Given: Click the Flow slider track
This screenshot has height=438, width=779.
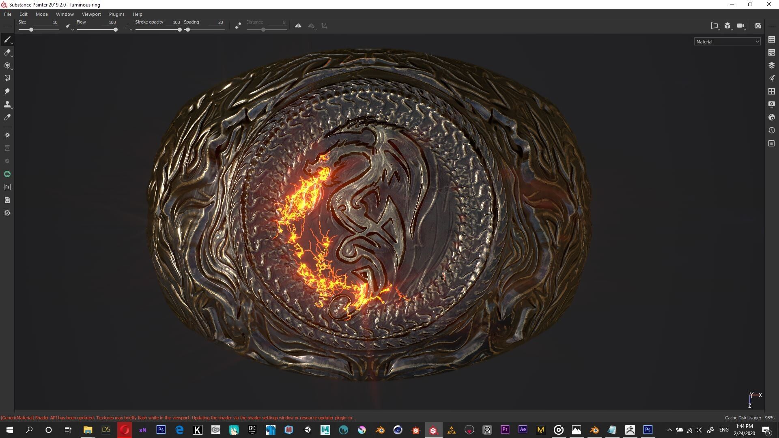Looking at the screenshot, I should (x=97, y=30).
